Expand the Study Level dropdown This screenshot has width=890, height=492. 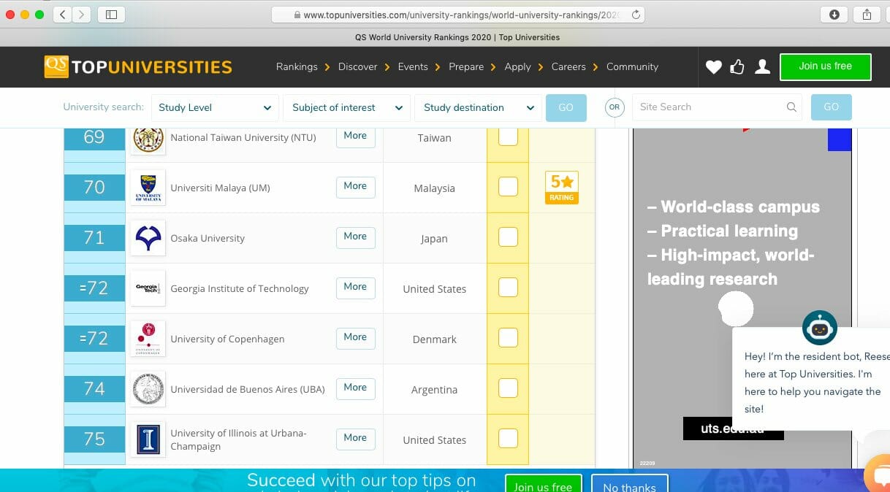pyautogui.click(x=215, y=107)
